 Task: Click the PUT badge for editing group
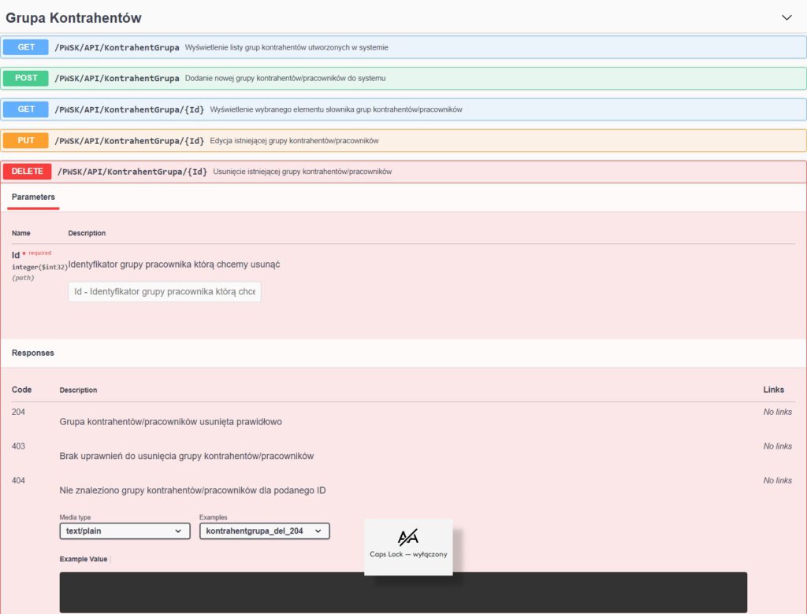(24, 140)
